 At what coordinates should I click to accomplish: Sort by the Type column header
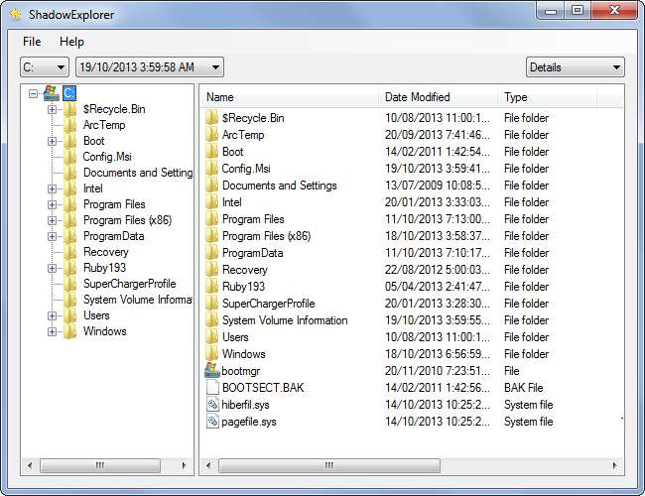click(x=547, y=97)
